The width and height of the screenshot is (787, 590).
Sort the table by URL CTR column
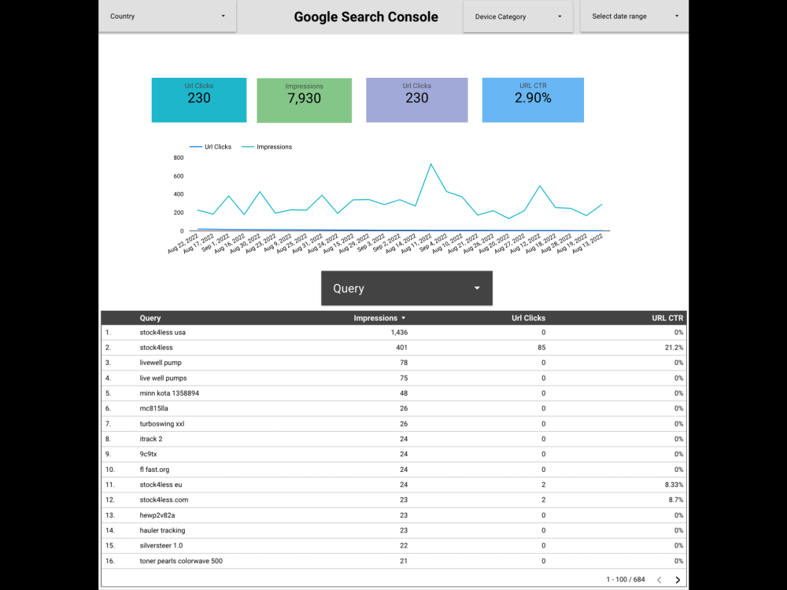(667, 318)
